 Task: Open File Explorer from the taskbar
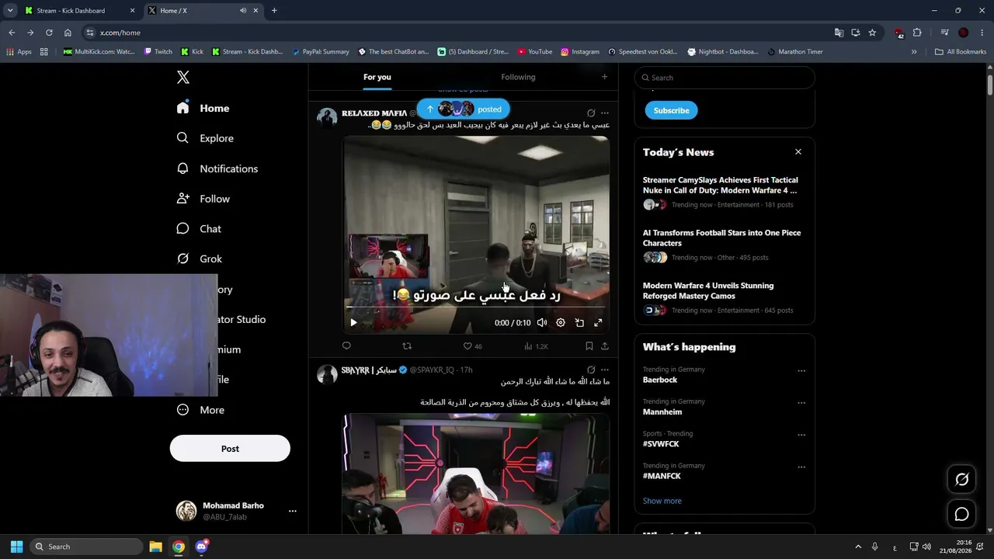[155, 547]
